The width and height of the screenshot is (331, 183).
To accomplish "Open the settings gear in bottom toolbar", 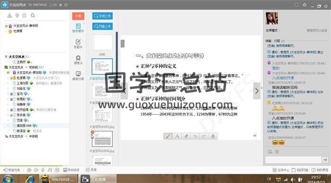I will tap(29, 170).
